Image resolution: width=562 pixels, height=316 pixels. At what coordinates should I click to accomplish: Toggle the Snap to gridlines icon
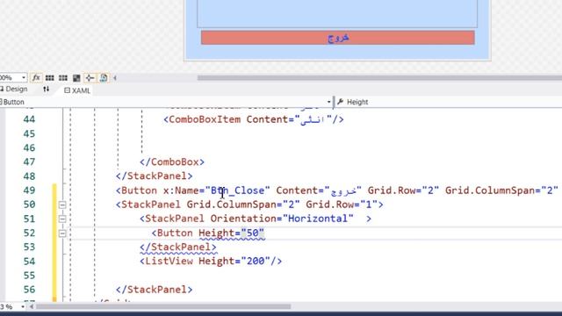pyautogui.click(x=63, y=78)
